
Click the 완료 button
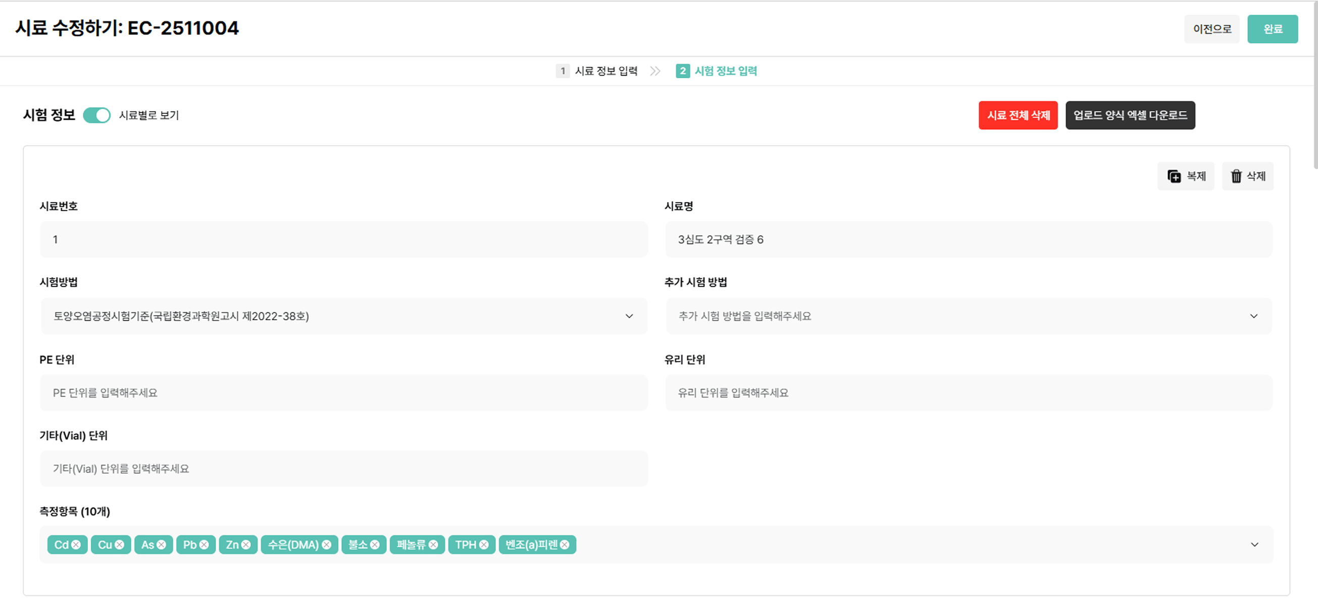click(1273, 29)
